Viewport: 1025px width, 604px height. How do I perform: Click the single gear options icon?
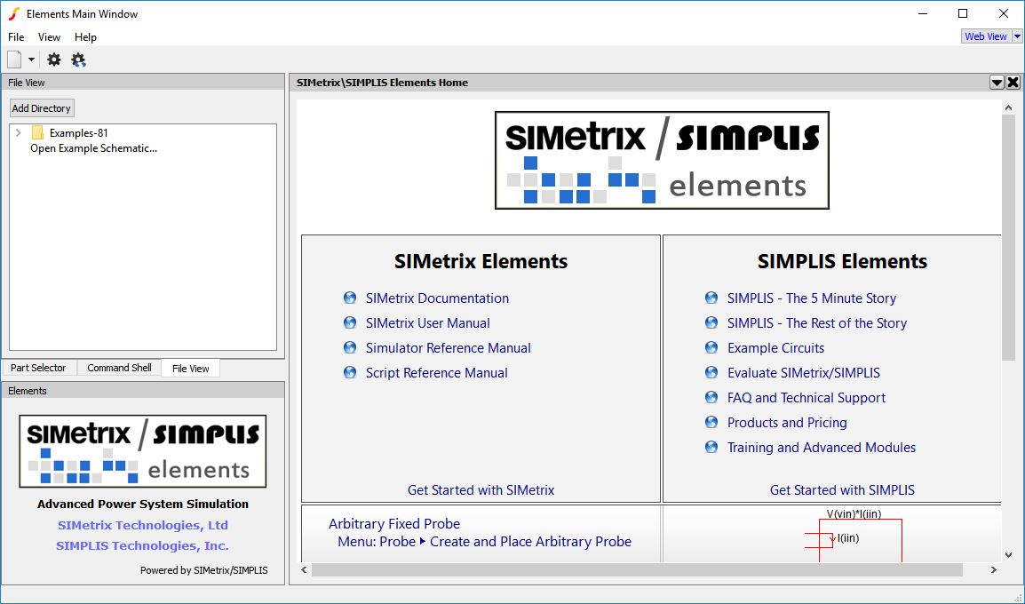tap(54, 60)
